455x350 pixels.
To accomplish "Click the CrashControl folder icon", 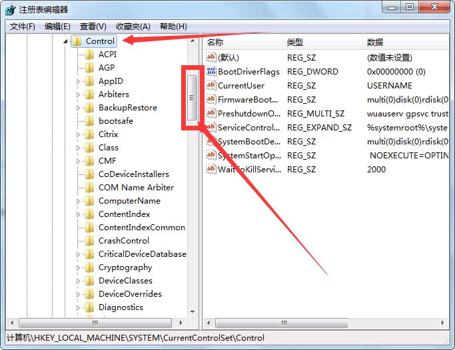I will pos(90,241).
